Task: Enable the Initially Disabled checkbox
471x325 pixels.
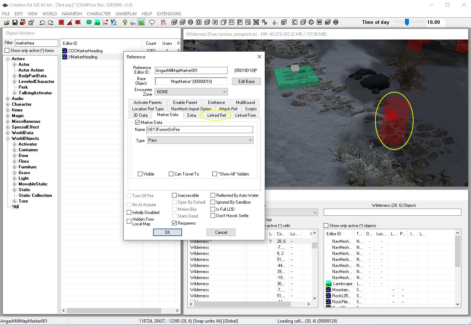Action: (x=129, y=213)
